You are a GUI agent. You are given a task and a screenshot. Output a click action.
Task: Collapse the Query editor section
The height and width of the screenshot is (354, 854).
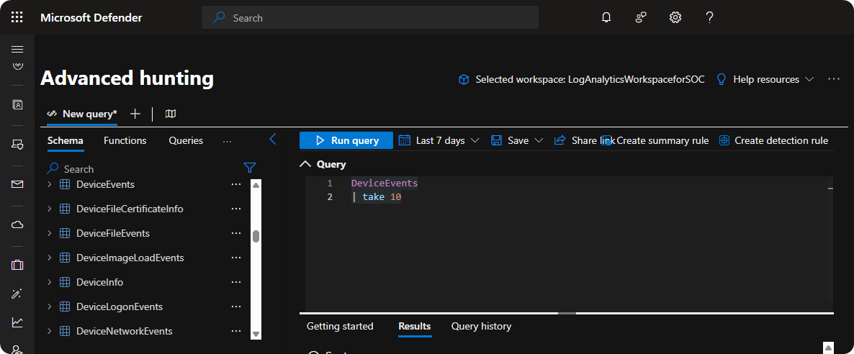click(305, 164)
